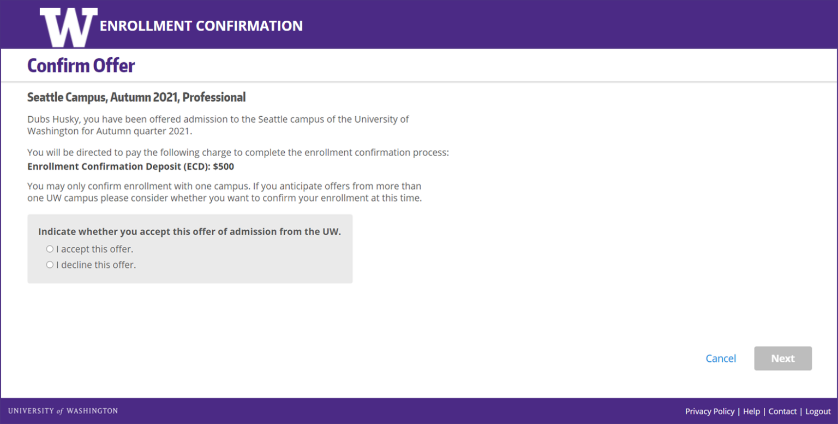This screenshot has width=838, height=424.
Task: Open the Help page
Action: click(751, 411)
